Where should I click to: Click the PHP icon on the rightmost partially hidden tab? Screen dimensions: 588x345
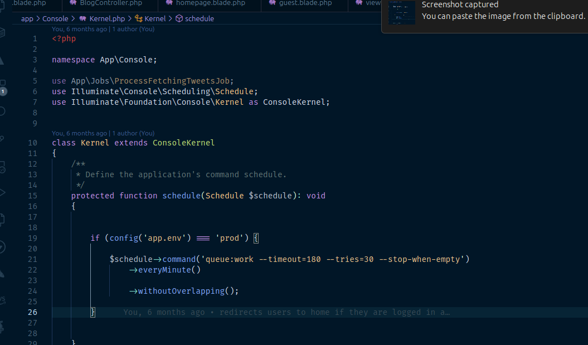pos(358,3)
